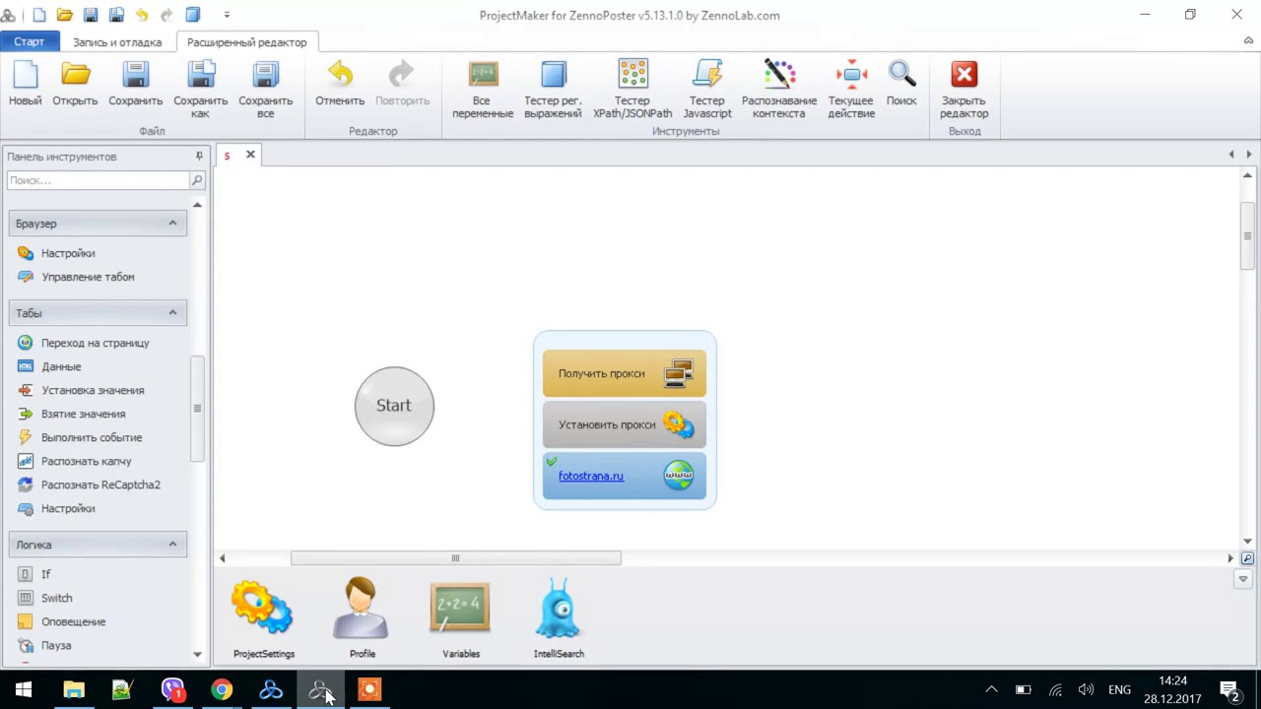Switch to Запись и отладка tab

pos(117,42)
